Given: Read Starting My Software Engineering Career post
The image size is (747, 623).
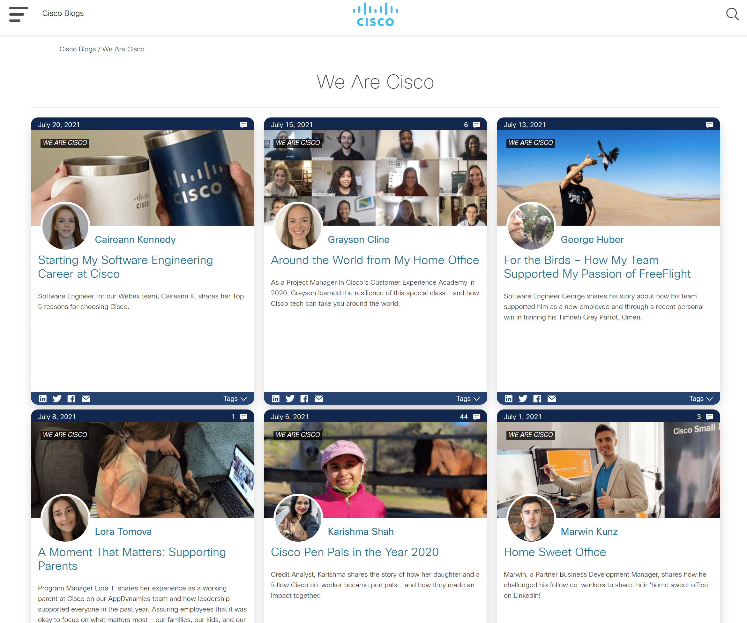Looking at the screenshot, I should tap(126, 267).
